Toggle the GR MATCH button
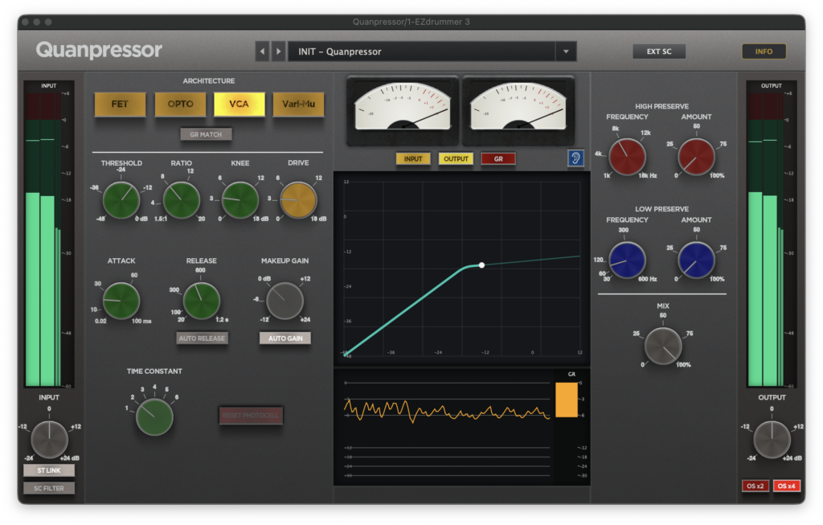The width and height of the screenshot is (823, 525). (206, 134)
